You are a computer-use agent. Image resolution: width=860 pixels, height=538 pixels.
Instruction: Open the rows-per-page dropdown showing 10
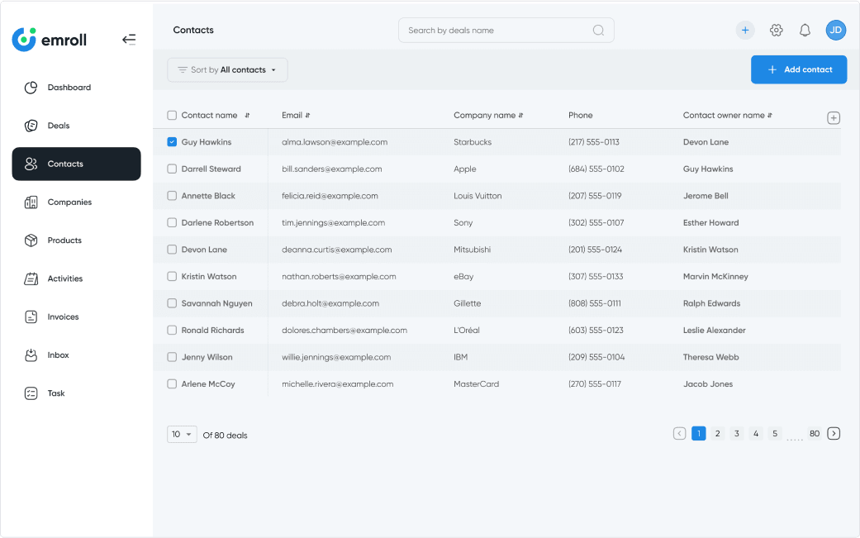coord(182,434)
